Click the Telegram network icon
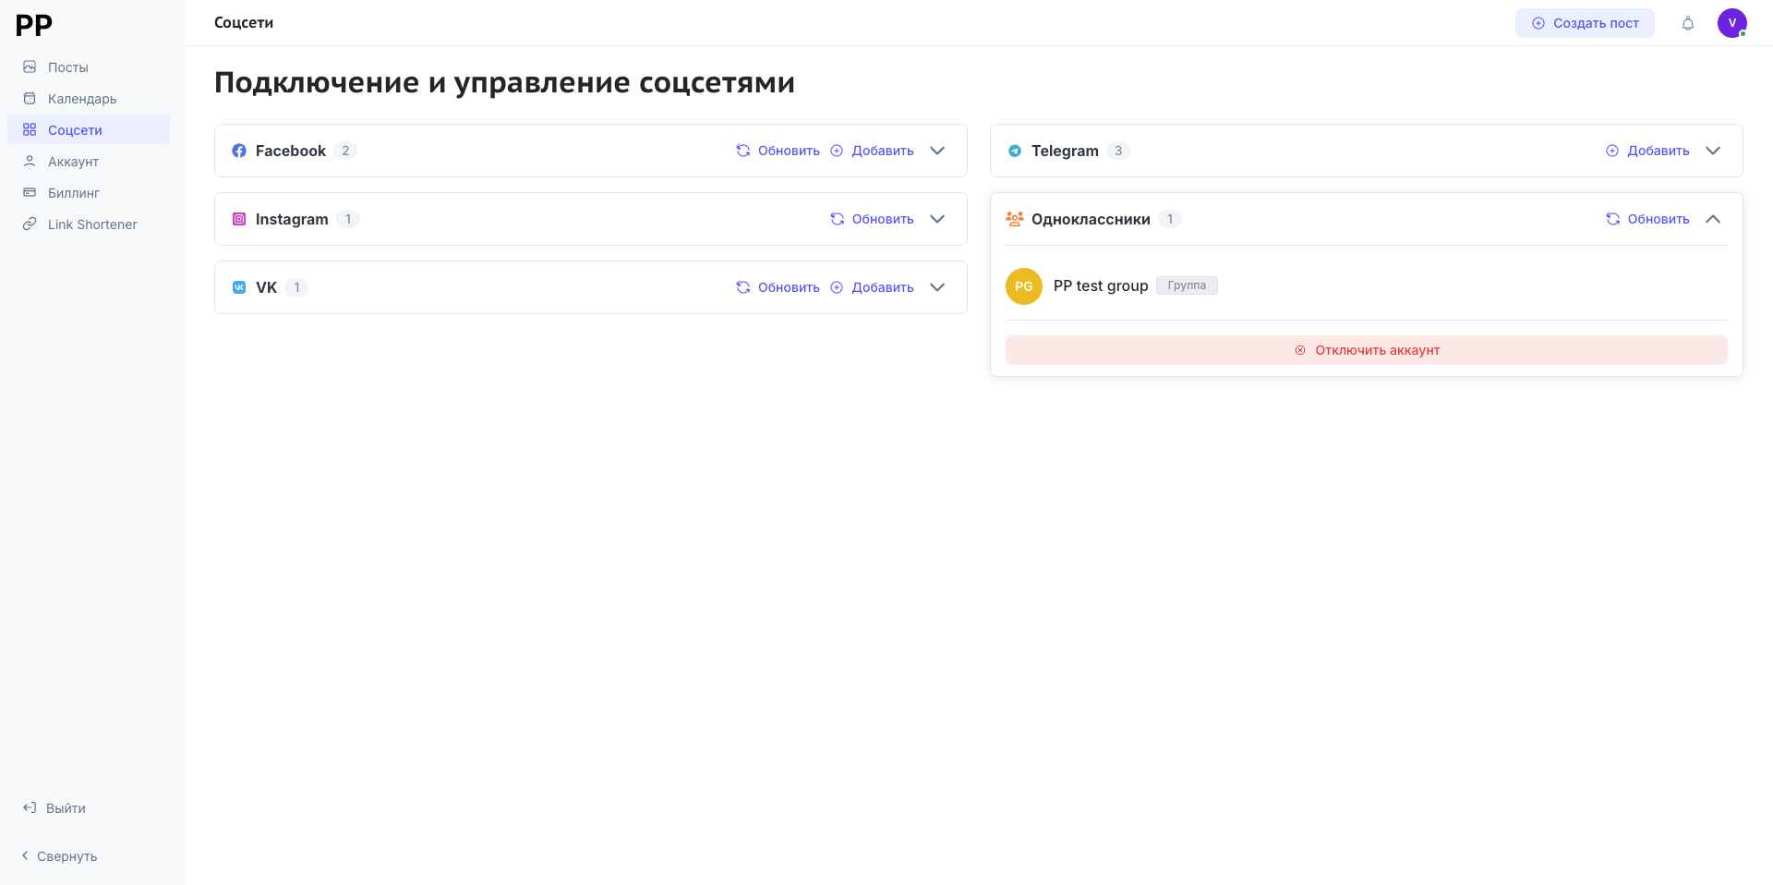Screen dimensions: 1773x885 coord(1015,151)
